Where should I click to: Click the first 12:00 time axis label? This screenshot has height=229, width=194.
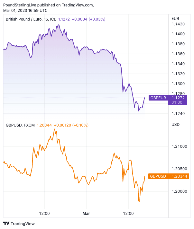44,213
